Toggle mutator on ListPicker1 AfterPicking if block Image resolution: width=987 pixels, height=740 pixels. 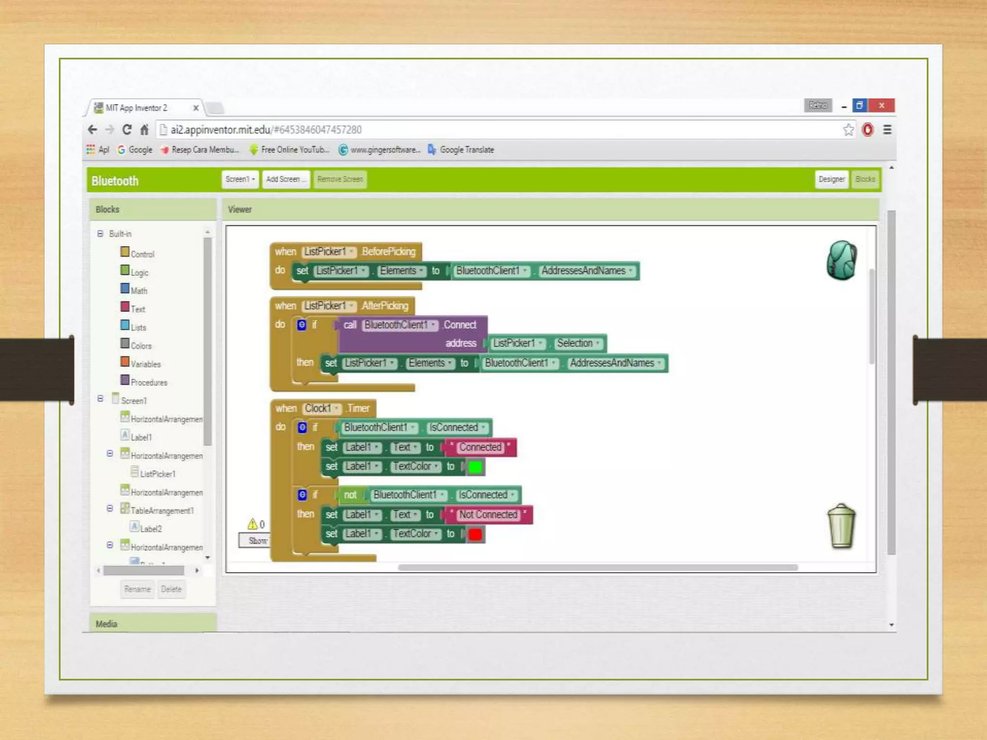pos(302,325)
